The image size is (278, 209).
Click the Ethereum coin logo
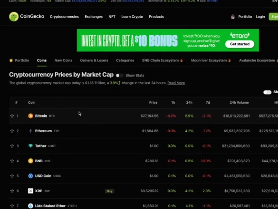tap(31, 131)
